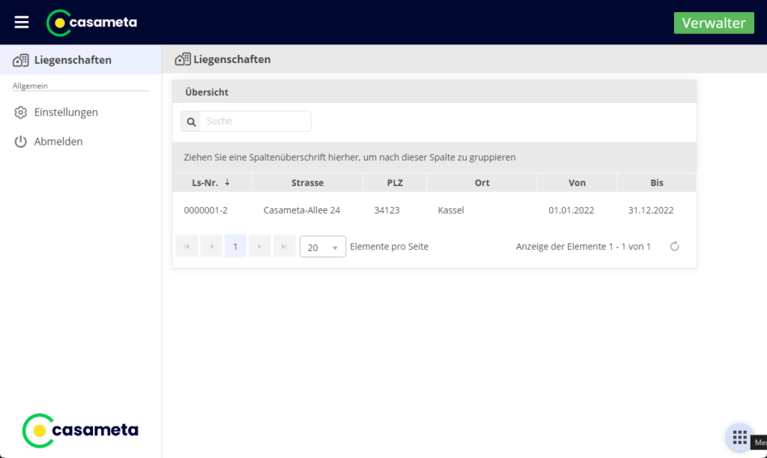Viewport: 767px width, 458px height.
Task: Click the Ls-Nr. sort arrow
Action: pos(227,182)
